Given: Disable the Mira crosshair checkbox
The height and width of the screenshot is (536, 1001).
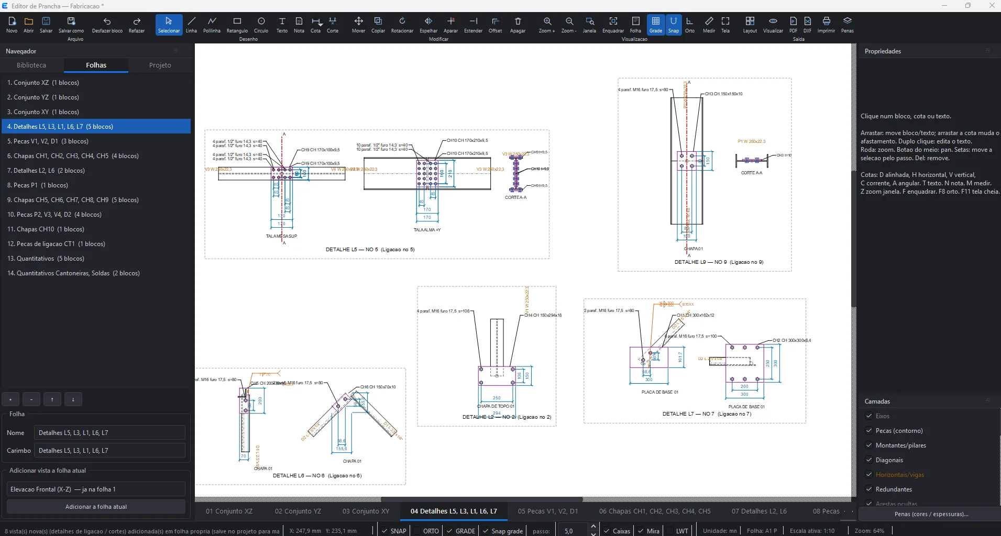Looking at the screenshot, I should point(641,531).
